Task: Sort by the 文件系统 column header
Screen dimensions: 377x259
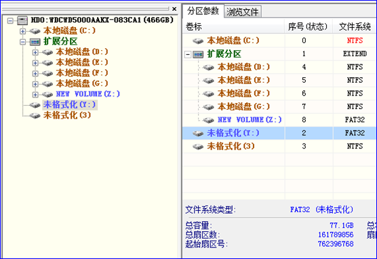Action: pos(355,26)
